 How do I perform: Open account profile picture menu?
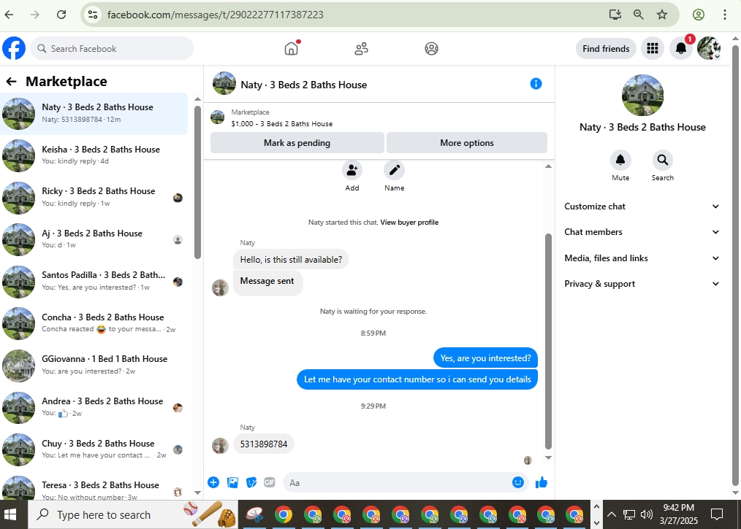pos(709,48)
